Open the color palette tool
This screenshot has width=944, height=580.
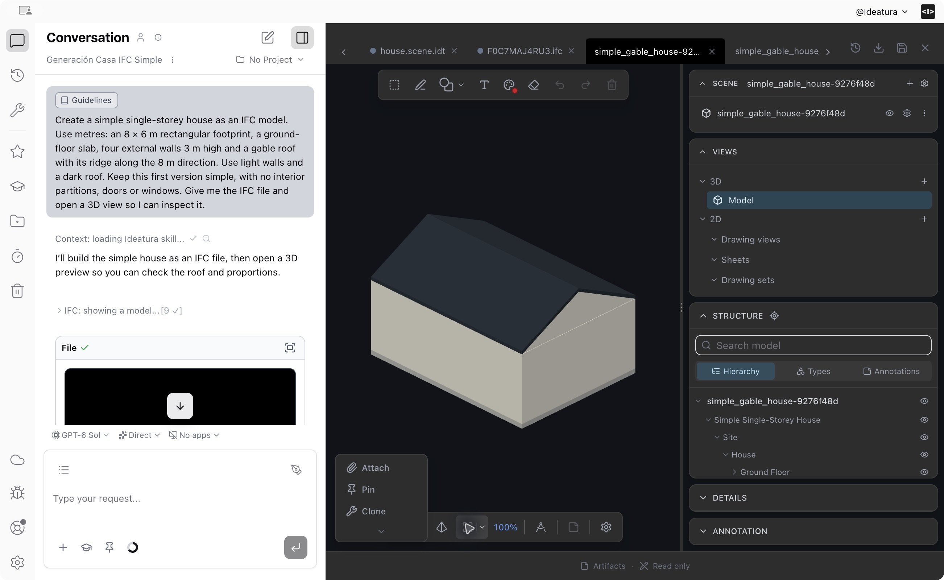point(509,85)
